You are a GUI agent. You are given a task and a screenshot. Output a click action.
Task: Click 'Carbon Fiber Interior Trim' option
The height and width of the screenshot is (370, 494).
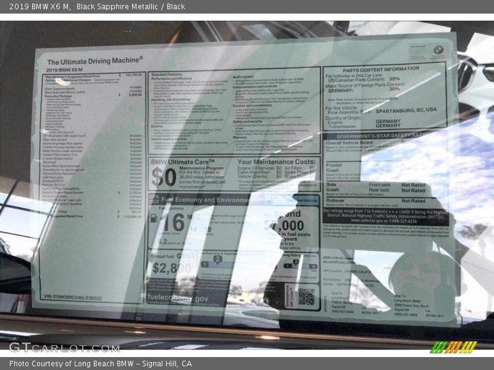point(60,155)
